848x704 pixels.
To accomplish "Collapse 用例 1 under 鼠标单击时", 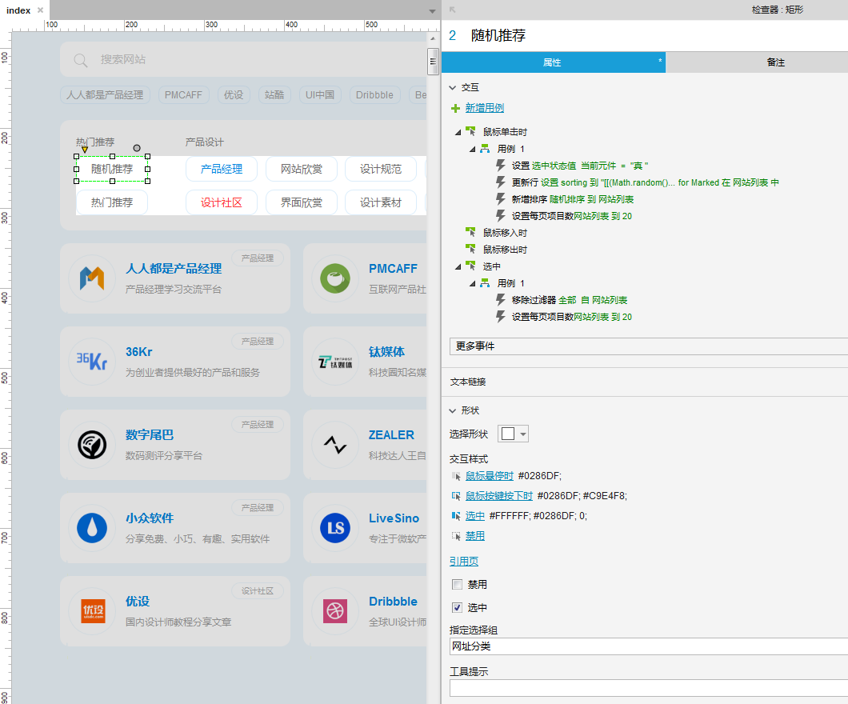I will click(x=472, y=149).
